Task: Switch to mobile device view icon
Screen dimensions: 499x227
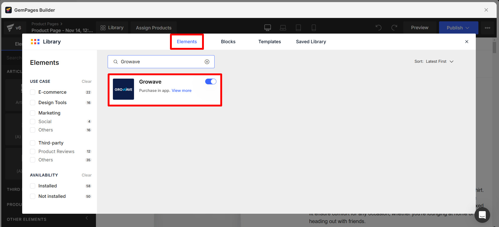Action: coord(314,28)
